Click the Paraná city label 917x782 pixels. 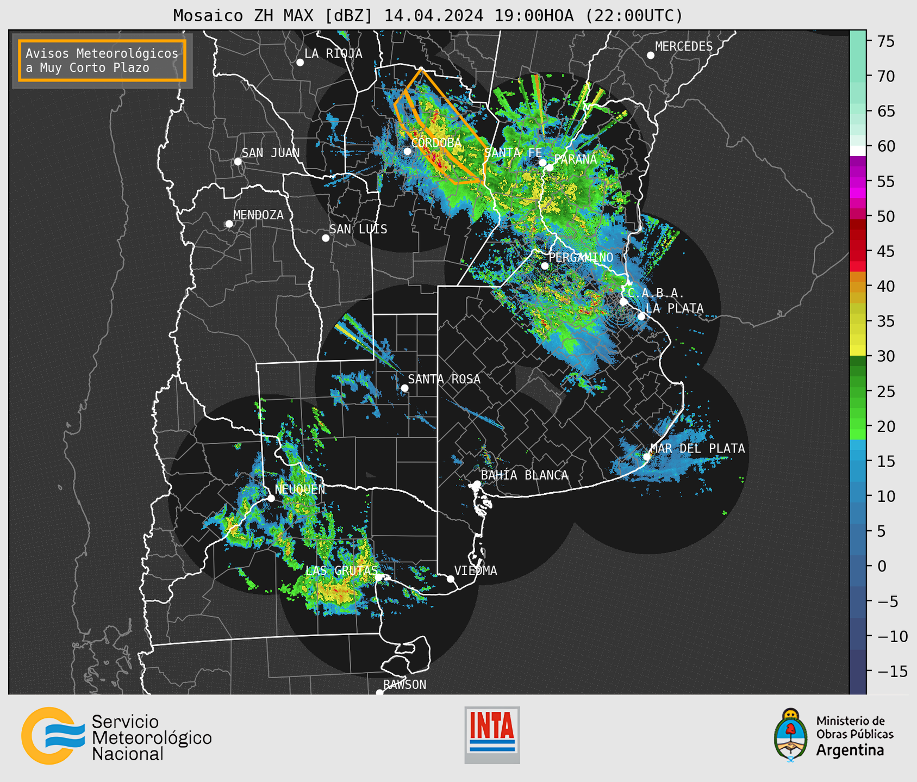pos(576,159)
